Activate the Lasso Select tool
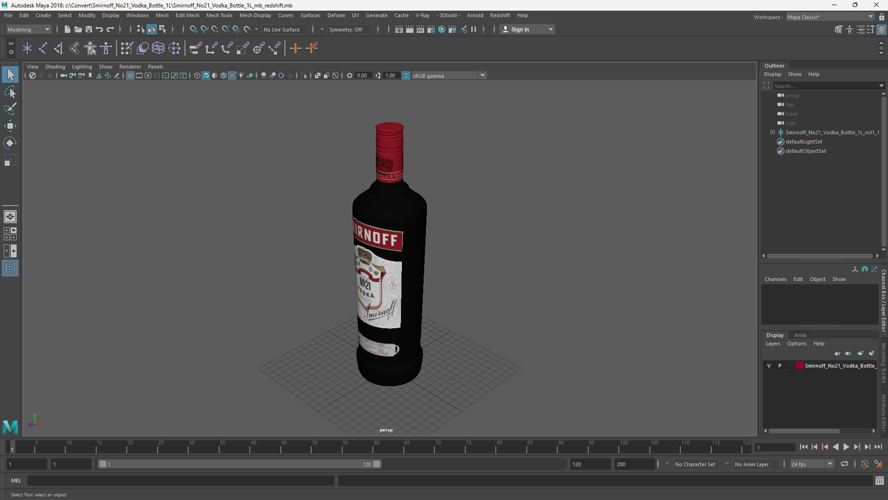Screen dimensions: 888x500 pos(10,92)
